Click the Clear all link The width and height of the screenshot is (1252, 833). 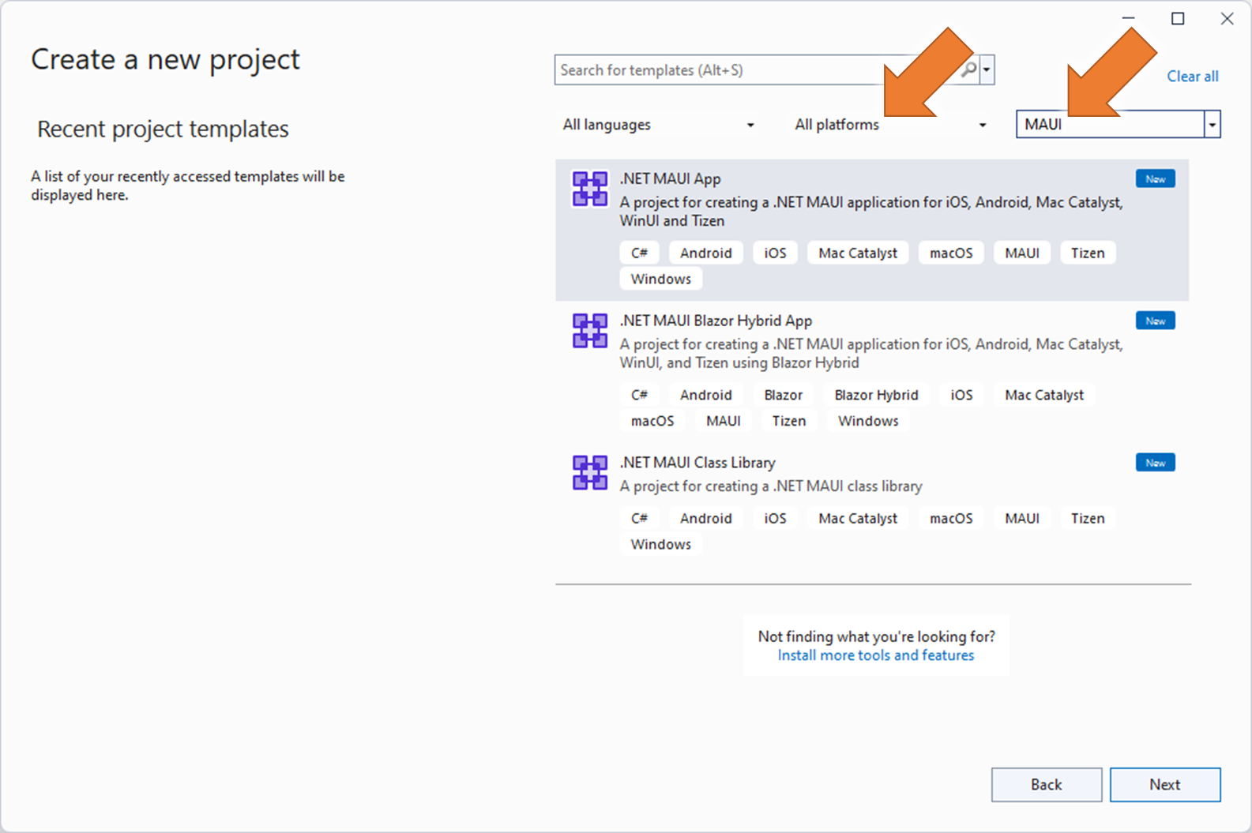[x=1193, y=77]
